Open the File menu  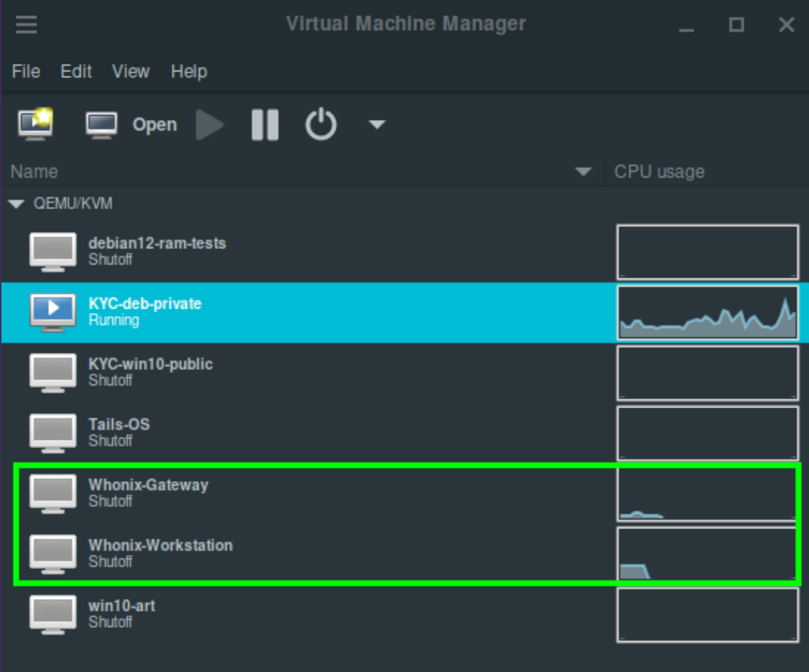[26, 71]
